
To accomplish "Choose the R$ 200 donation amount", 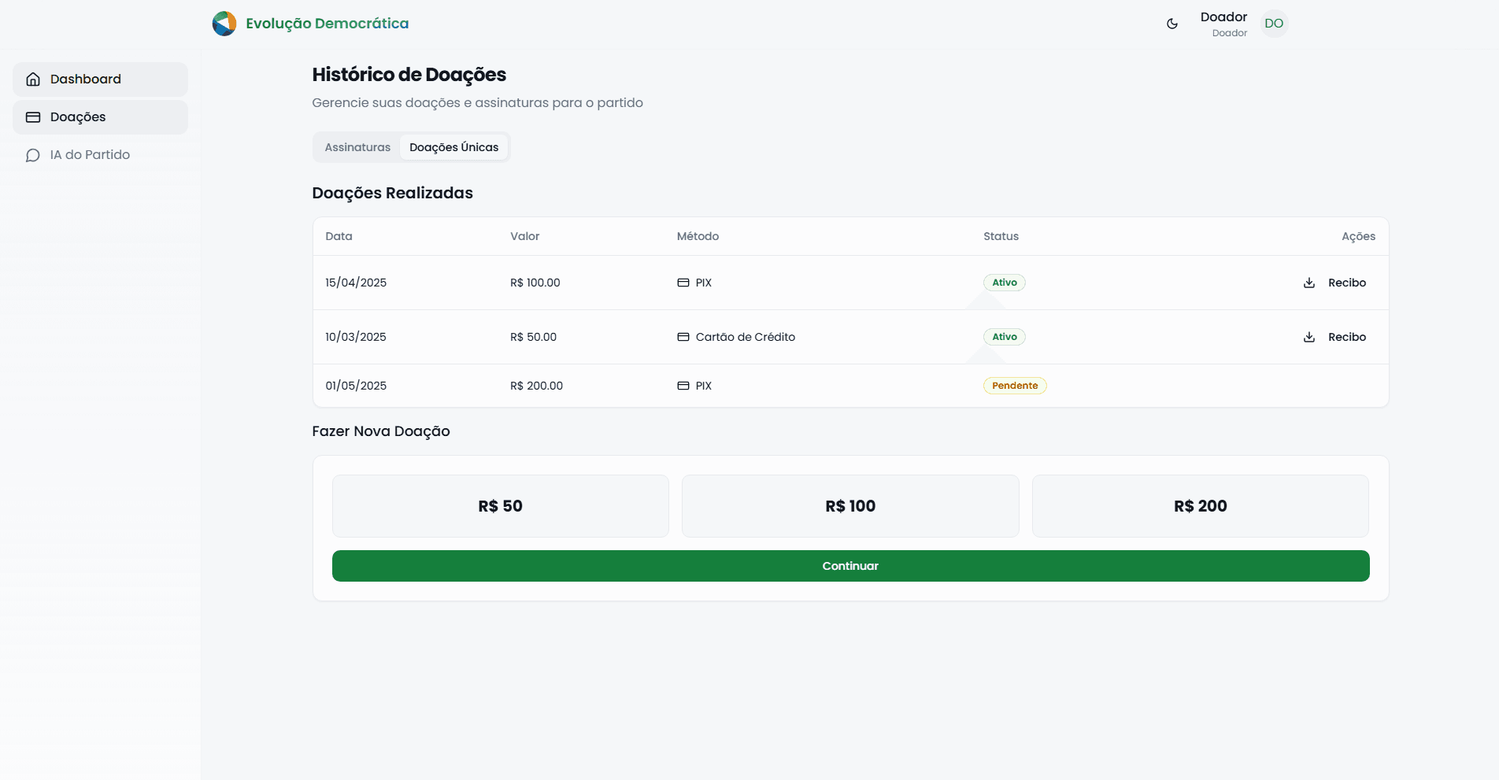I will tap(1200, 506).
